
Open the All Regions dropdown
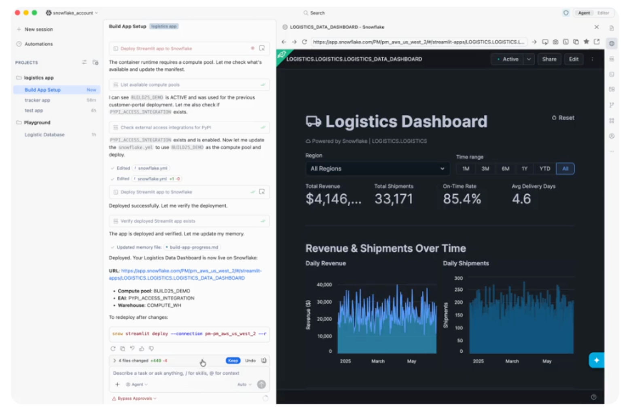(x=377, y=169)
